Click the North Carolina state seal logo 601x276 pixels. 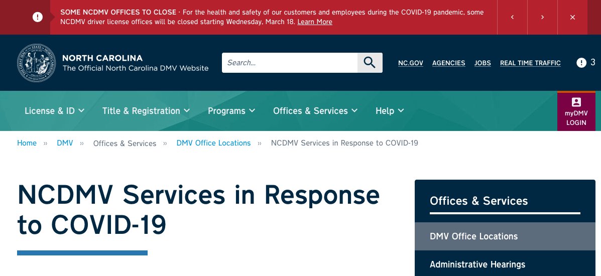(37, 63)
